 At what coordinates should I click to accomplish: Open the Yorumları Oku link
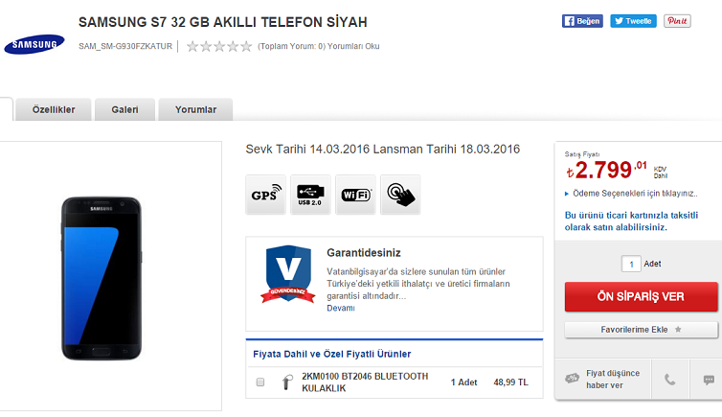[x=353, y=46]
